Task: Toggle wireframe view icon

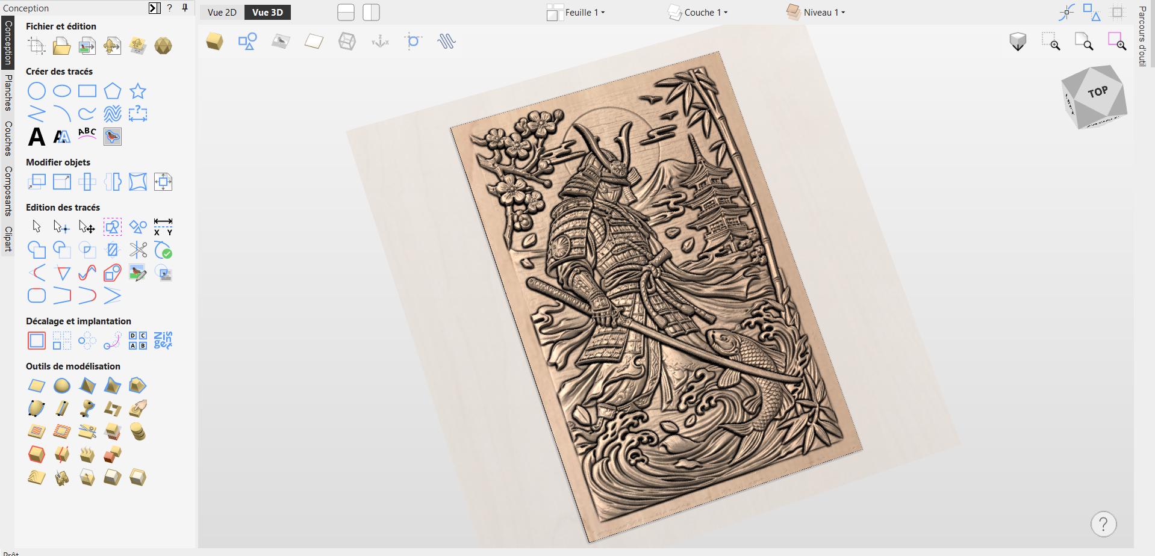Action: pyautogui.click(x=347, y=42)
